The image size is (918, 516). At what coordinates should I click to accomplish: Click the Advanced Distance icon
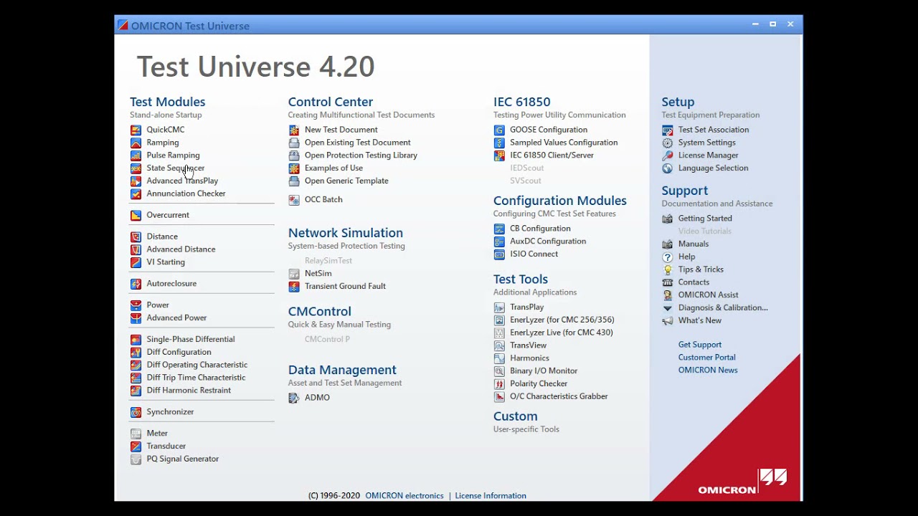point(136,250)
